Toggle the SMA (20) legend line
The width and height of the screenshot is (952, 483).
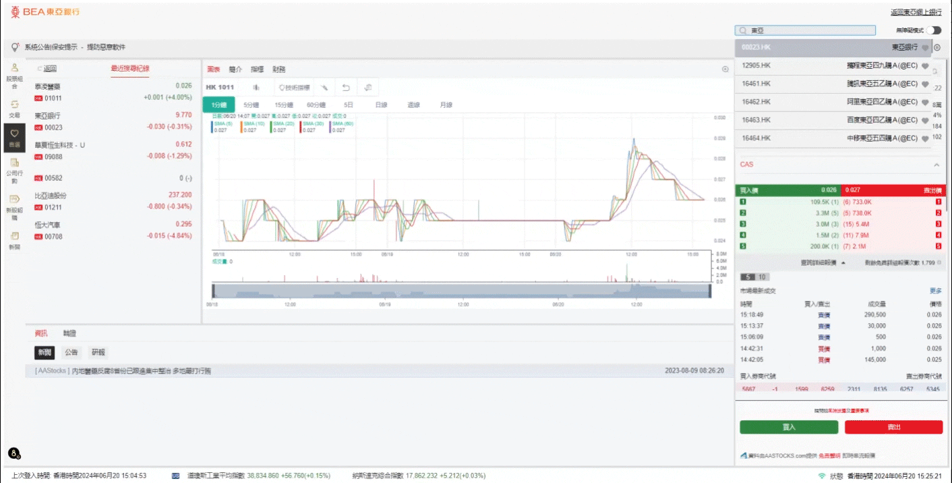[283, 127]
